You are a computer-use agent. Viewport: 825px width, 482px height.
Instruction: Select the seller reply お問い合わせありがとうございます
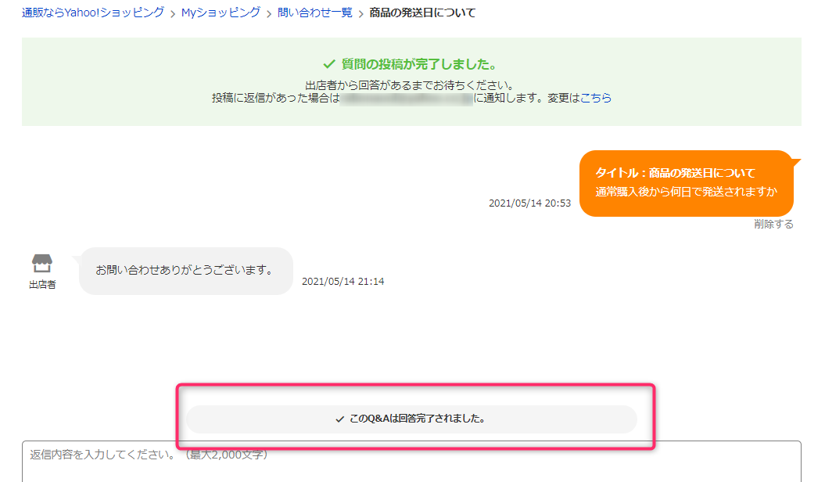[x=184, y=270]
